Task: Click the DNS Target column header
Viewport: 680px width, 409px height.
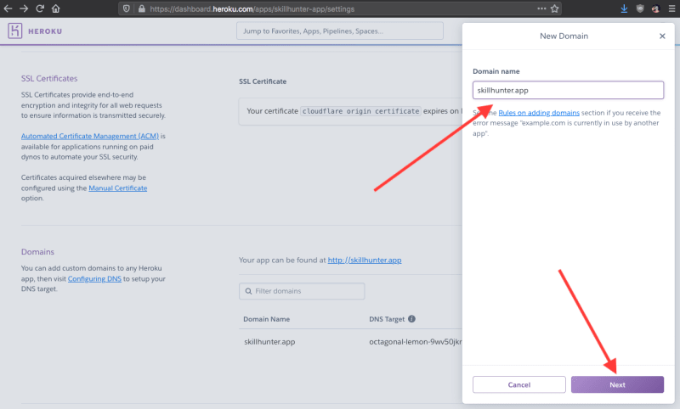Action: (x=387, y=319)
